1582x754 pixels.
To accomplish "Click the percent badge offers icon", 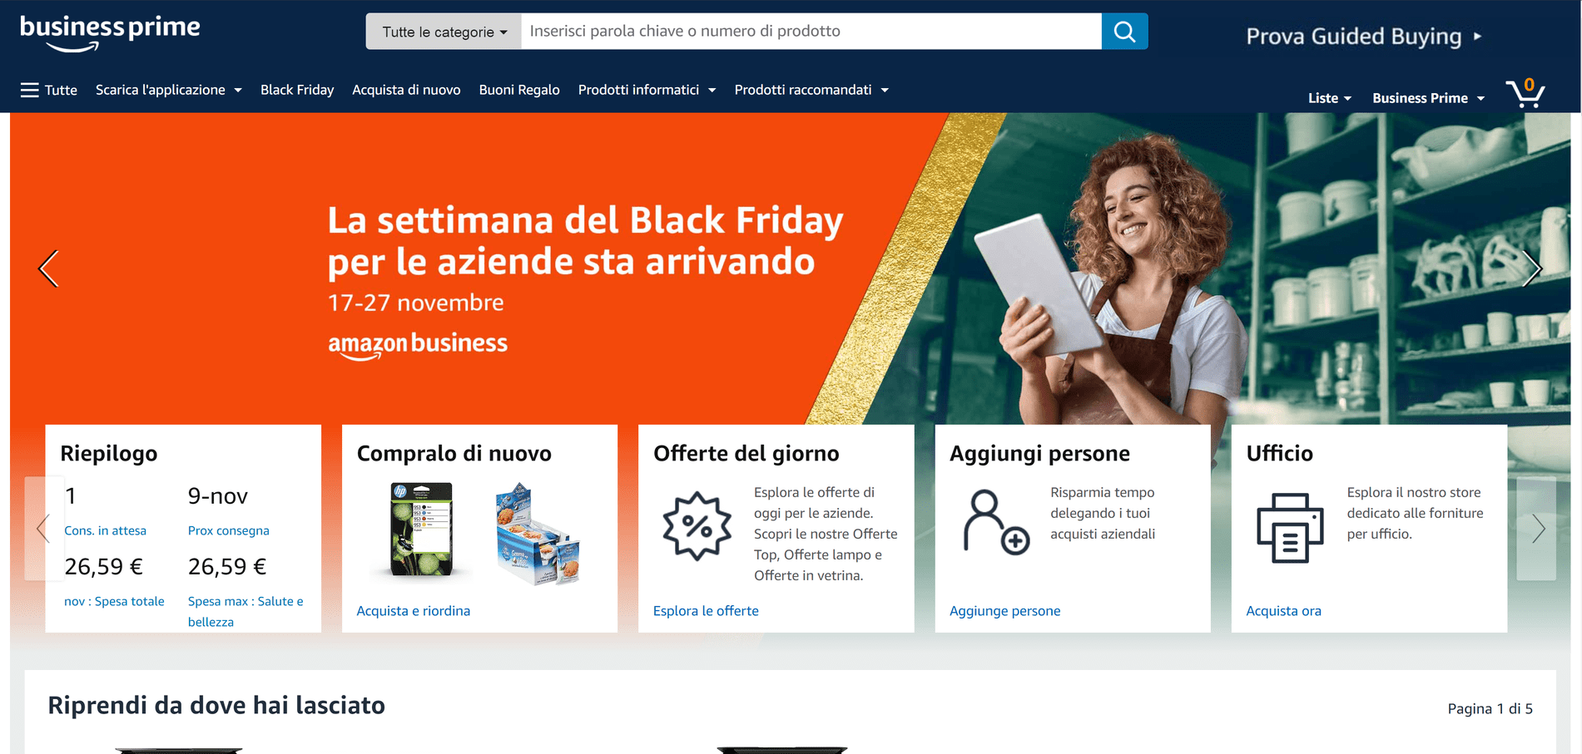I will 697,526.
